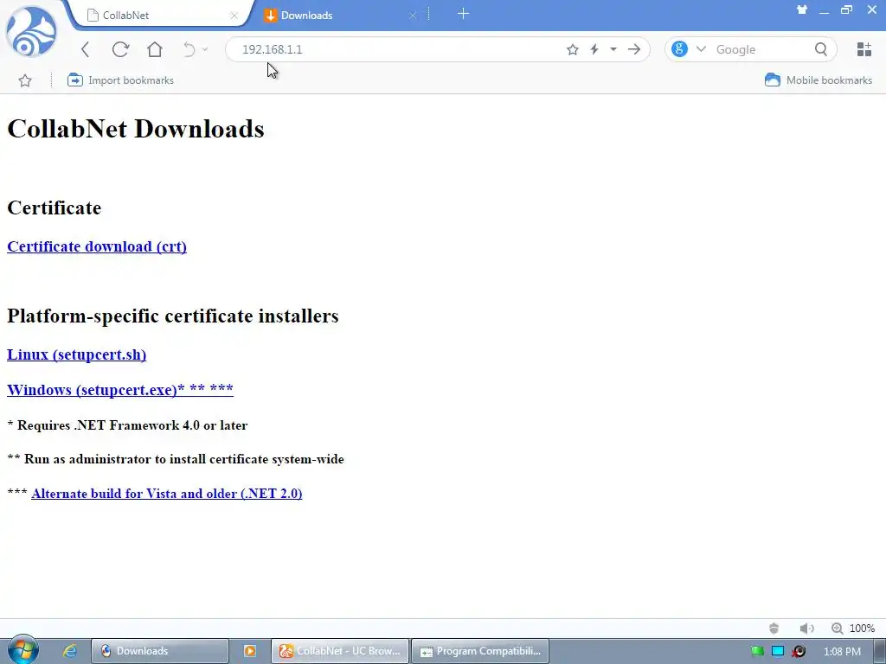The width and height of the screenshot is (886, 664).
Task: Click the Requires .NET Framework 4.0 note
Action: click(x=127, y=425)
